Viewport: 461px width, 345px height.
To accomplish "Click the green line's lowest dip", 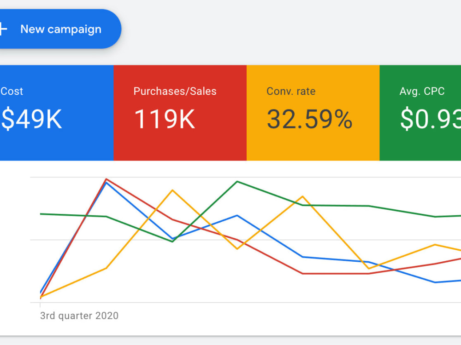I will (x=172, y=241).
